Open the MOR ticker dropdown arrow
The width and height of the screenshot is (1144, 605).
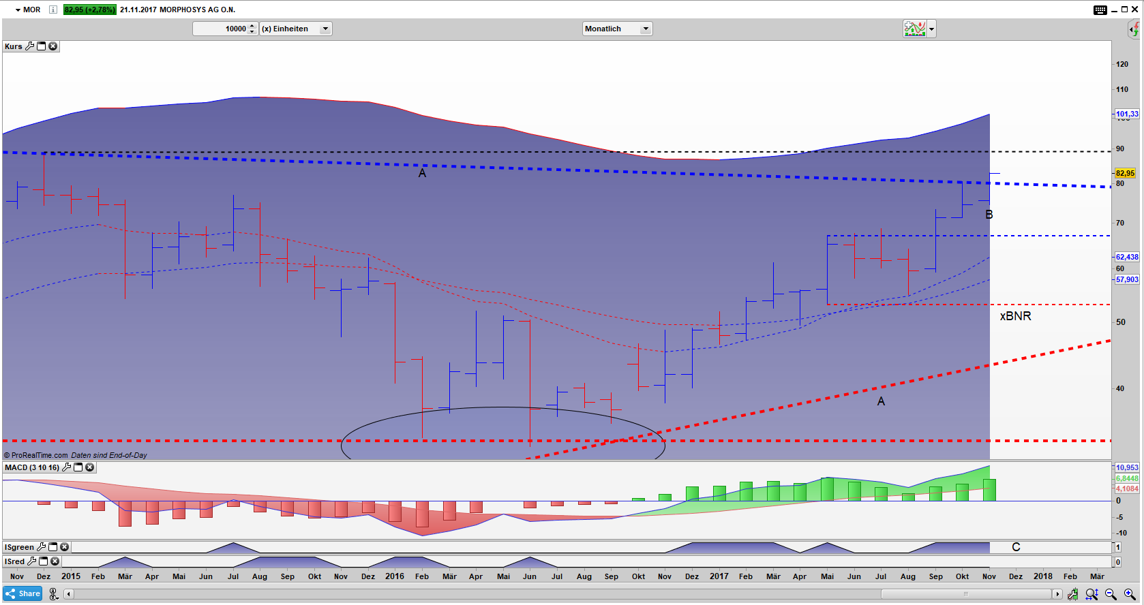tap(18, 10)
